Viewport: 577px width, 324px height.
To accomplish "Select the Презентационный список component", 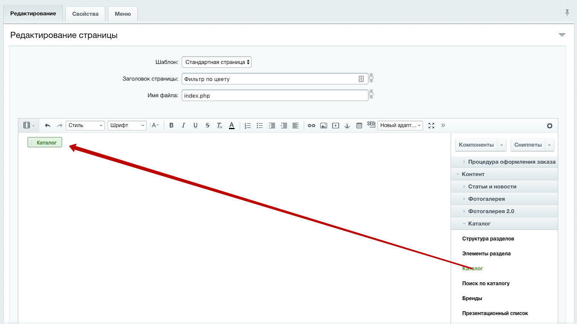I will pos(495,313).
